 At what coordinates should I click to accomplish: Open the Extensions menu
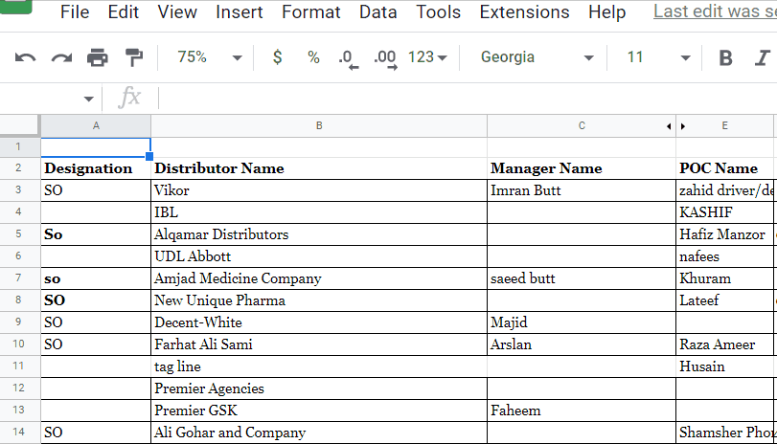coord(524,11)
